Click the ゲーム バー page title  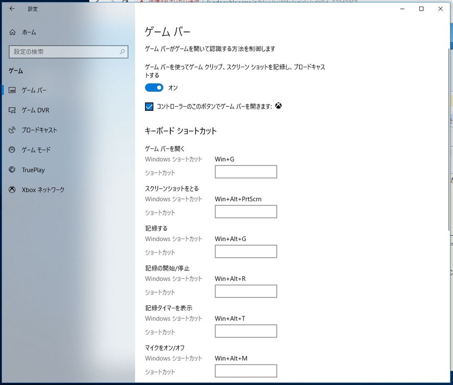168,32
